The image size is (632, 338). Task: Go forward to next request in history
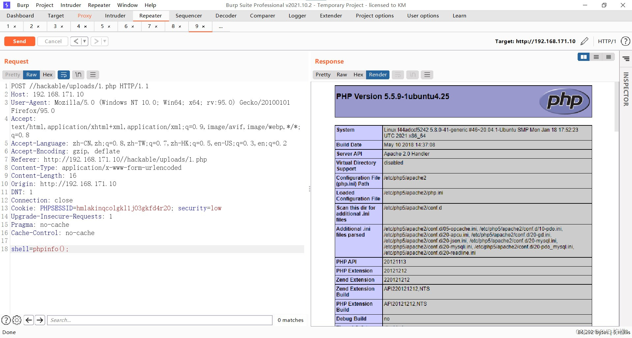(x=96, y=41)
